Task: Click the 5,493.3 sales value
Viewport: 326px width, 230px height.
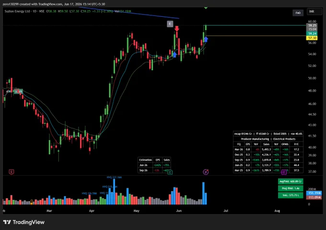Action: pyautogui.click(x=267, y=149)
